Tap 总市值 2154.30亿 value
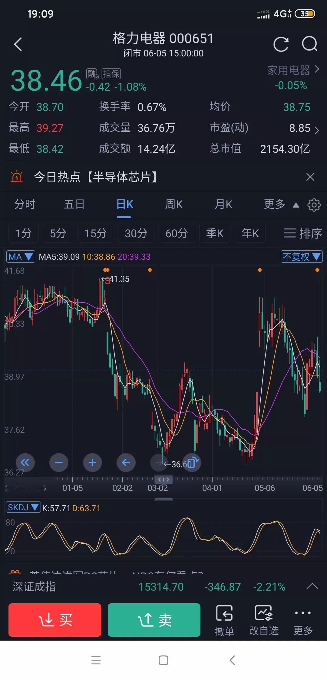Viewport: 327px width, 680px height. point(285,149)
